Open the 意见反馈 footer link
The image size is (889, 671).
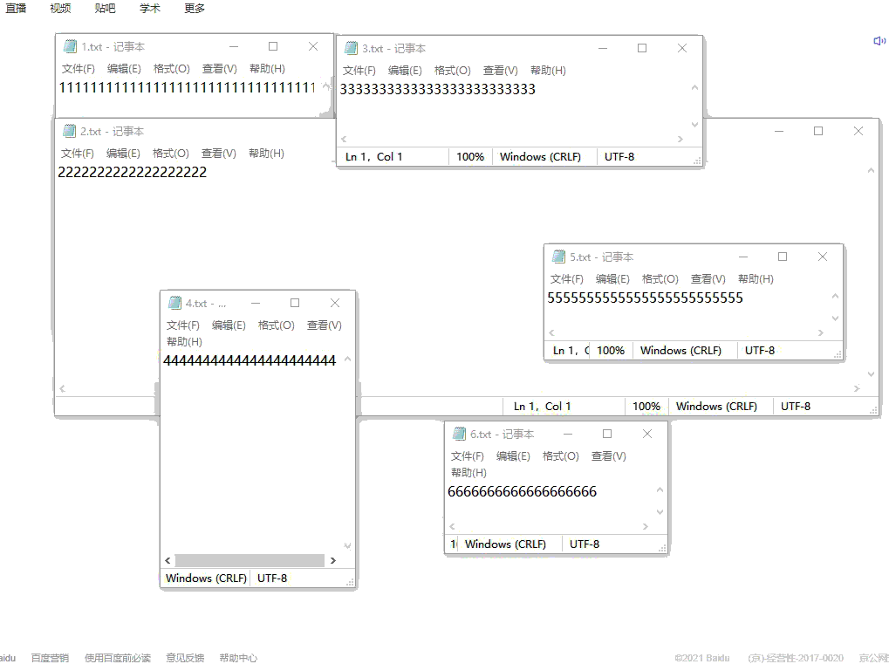click(186, 658)
